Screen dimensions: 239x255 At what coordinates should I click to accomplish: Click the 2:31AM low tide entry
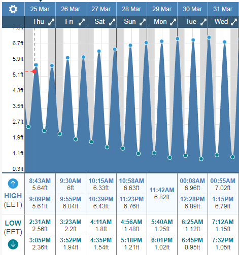pos(40,225)
